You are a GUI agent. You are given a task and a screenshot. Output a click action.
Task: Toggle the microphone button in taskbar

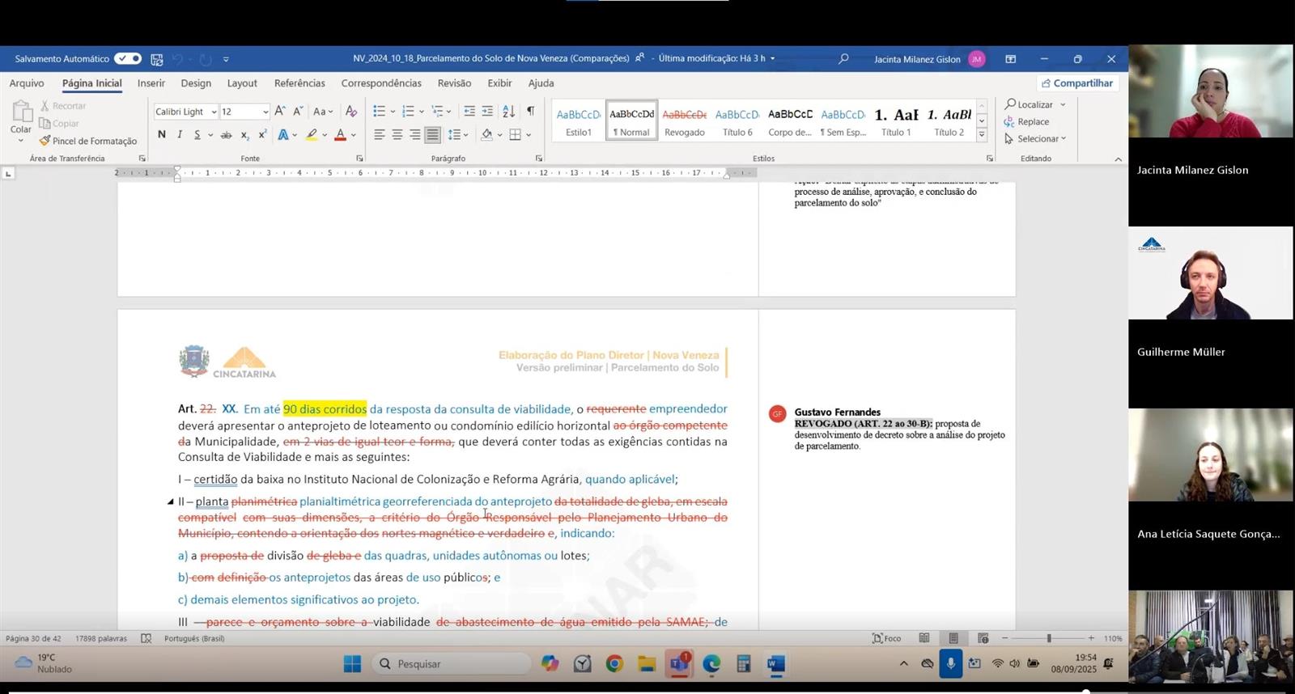(x=950, y=663)
